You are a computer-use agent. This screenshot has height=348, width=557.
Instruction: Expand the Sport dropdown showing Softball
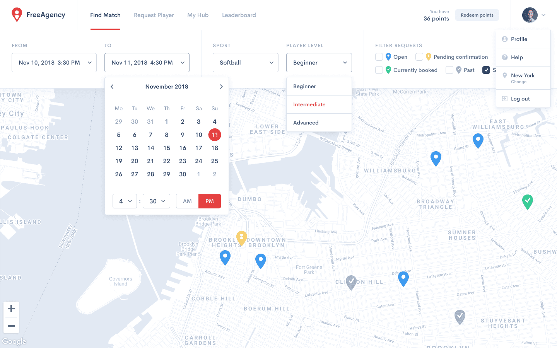(x=246, y=63)
